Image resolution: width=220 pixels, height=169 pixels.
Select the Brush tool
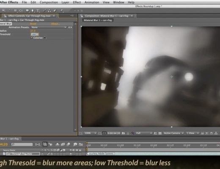point(44,11)
